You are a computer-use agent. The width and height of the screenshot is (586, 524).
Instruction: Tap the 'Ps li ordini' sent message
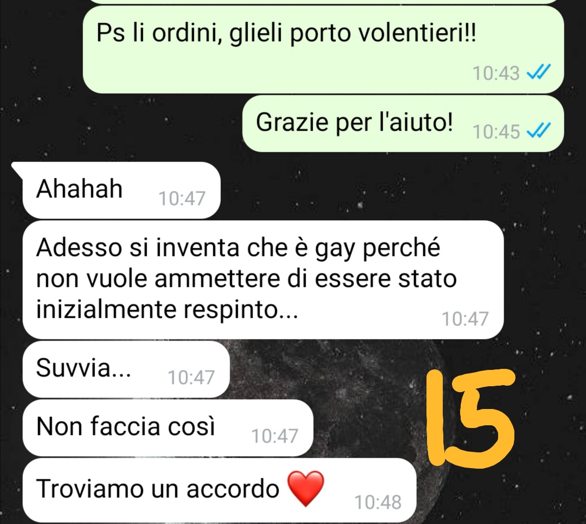click(323, 50)
